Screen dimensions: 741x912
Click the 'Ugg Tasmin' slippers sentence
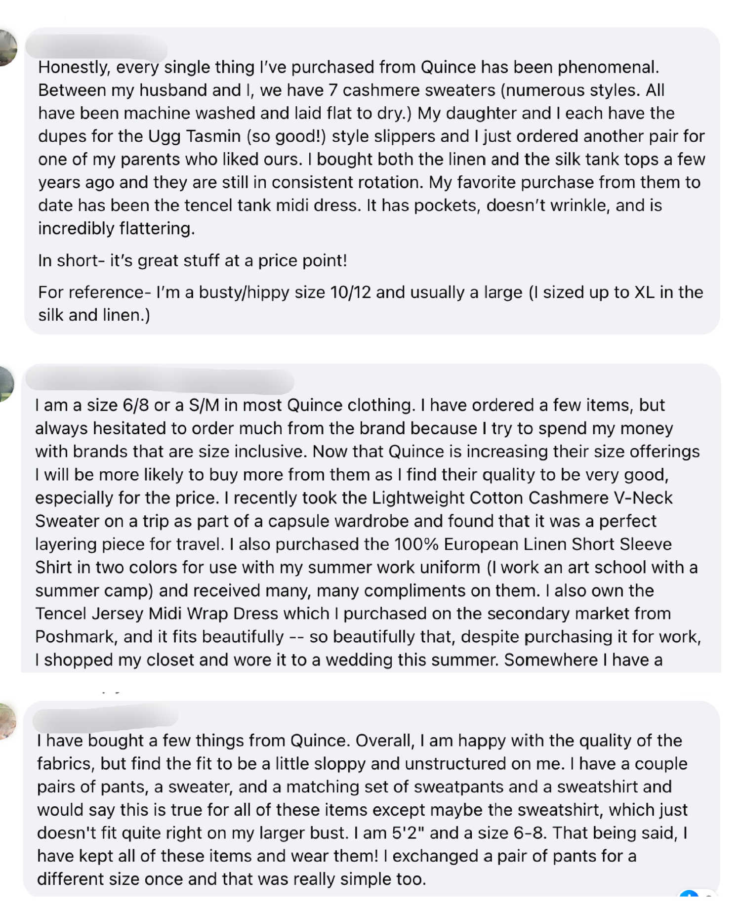point(371,136)
